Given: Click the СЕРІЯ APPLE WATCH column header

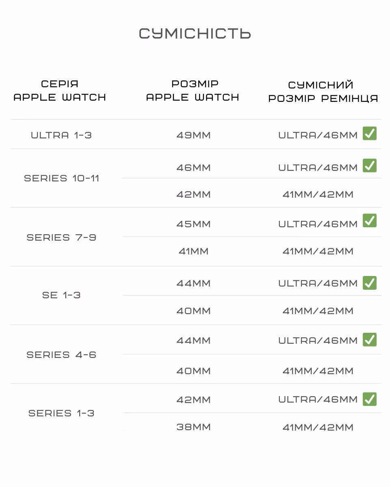Looking at the screenshot, I should pyautogui.click(x=60, y=91).
